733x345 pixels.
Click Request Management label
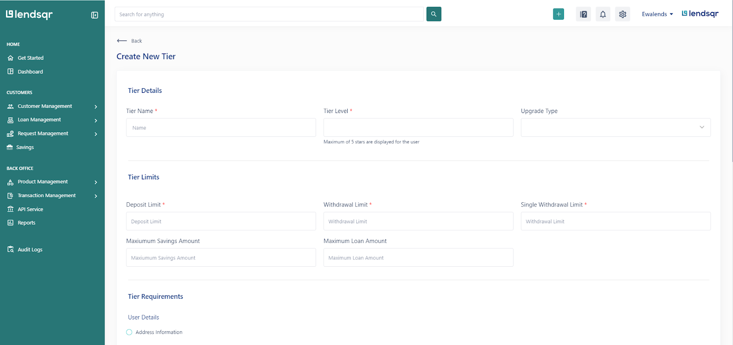[x=43, y=134]
